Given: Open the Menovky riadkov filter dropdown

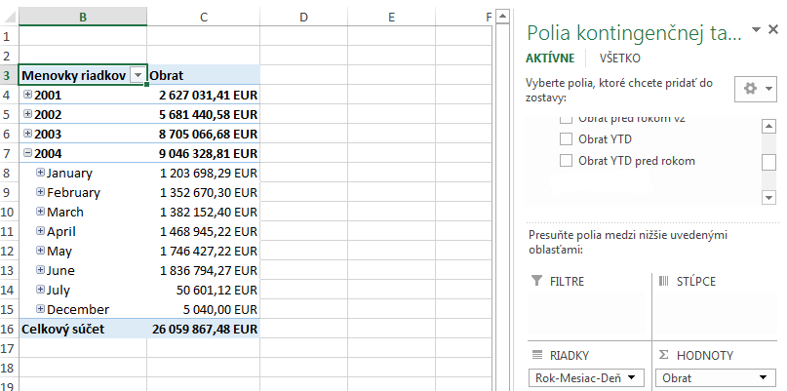Looking at the screenshot, I should (x=138, y=75).
